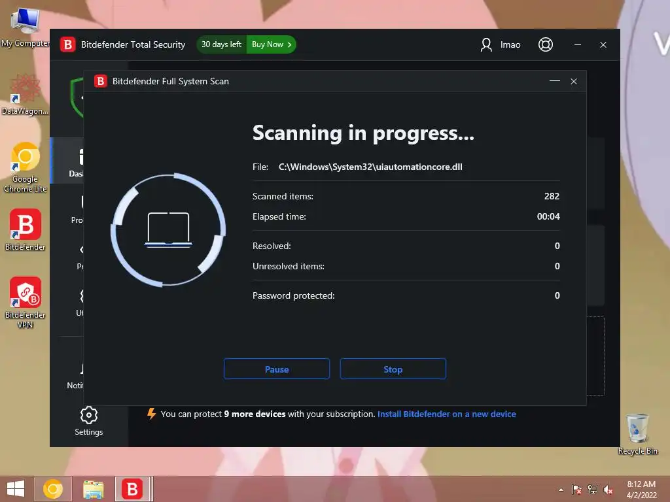
Task: Open the lmao user account menu
Action: [501, 44]
